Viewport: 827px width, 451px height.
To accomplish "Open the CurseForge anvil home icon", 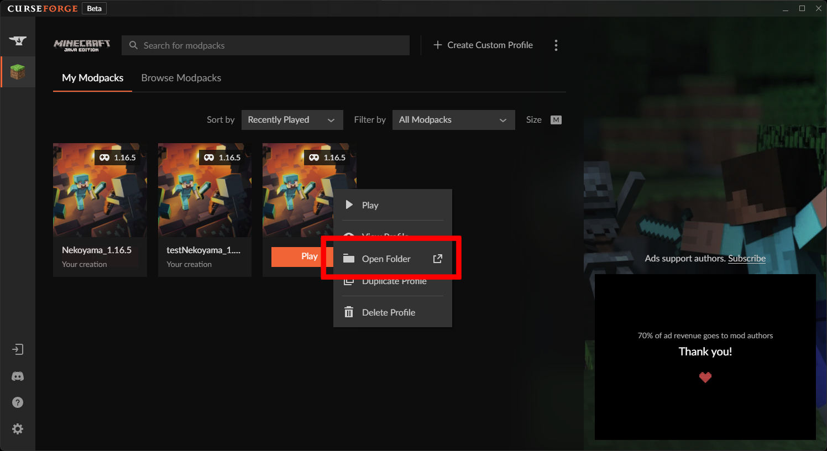I will pos(18,40).
